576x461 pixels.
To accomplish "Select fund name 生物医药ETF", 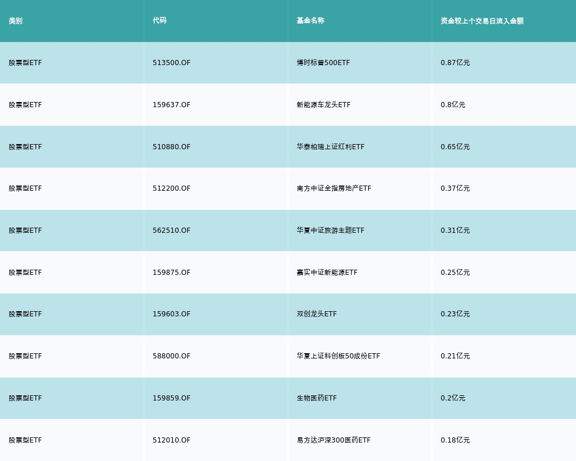I will (317, 398).
